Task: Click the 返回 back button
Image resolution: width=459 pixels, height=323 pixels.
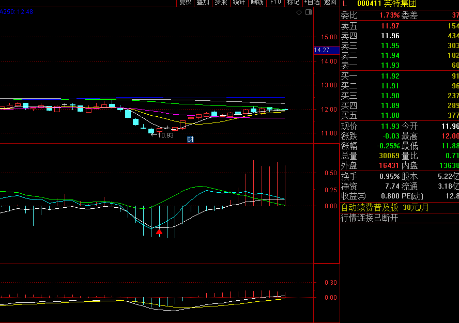Action: 330,3
